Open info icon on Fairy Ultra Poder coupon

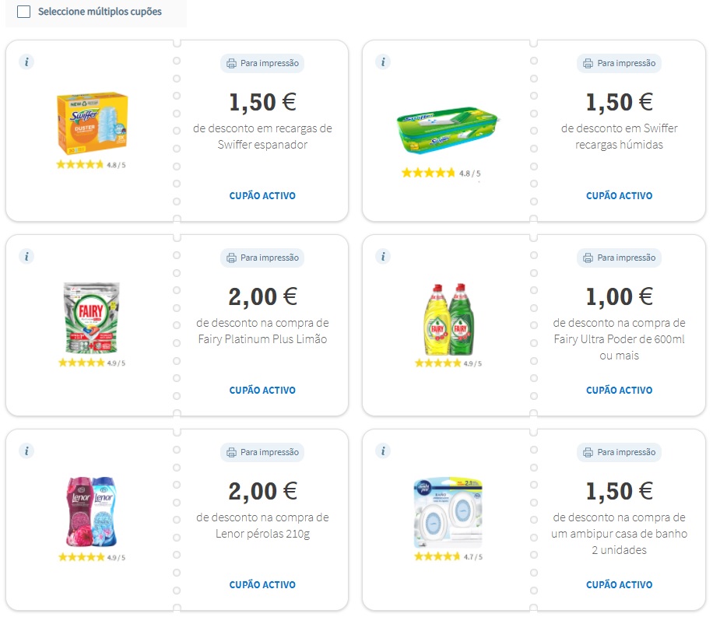[383, 256]
